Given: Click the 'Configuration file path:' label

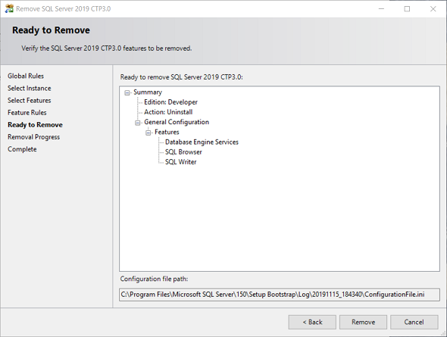Looking at the screenshot, I should (x=154, y=279).
